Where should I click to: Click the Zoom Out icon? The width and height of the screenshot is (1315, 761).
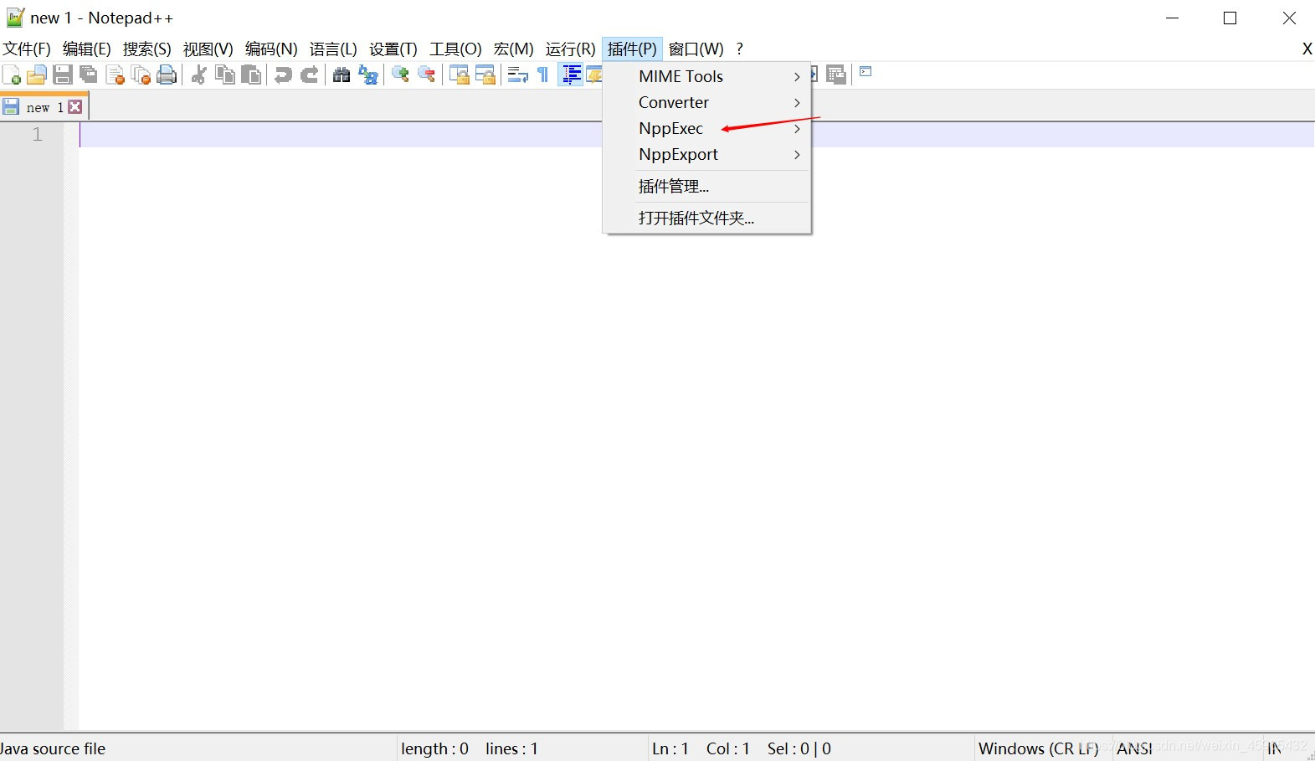pos(426,75)
